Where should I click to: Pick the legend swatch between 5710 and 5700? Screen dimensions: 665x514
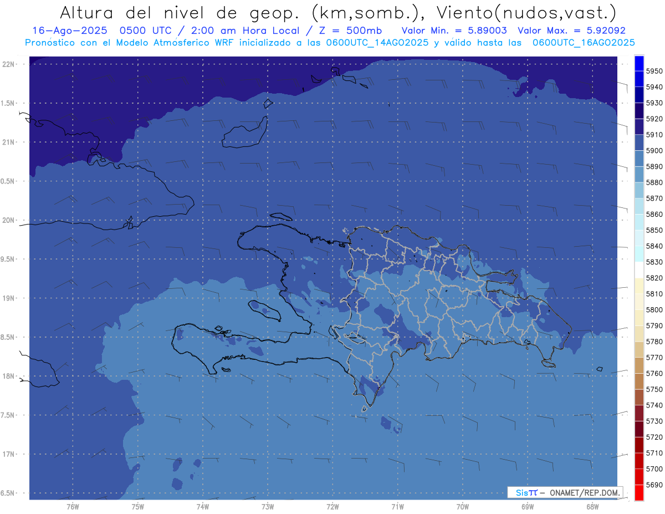(x=639, y=461)
